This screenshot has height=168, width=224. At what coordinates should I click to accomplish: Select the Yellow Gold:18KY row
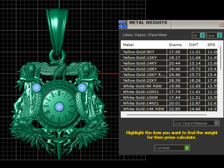tap(169, 69)
